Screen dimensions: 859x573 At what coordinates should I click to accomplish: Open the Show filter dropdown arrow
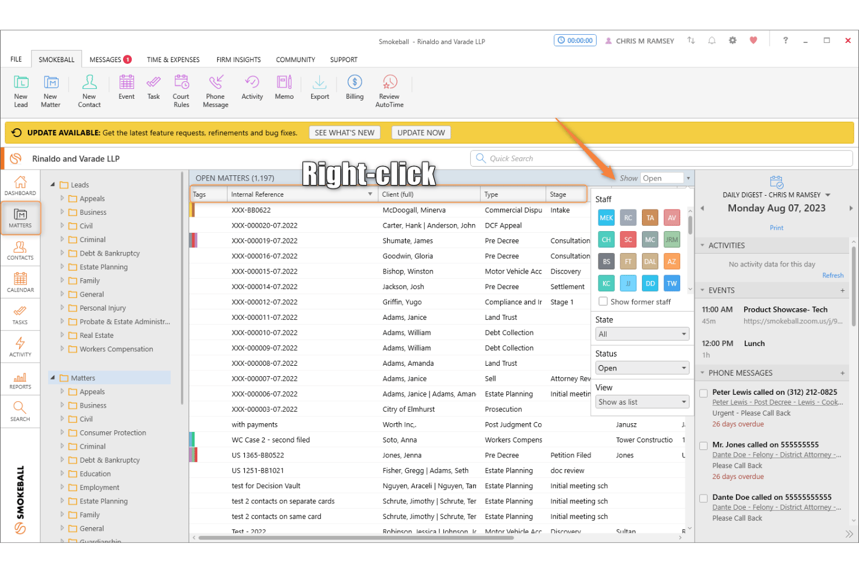click(x=688, y=178)
